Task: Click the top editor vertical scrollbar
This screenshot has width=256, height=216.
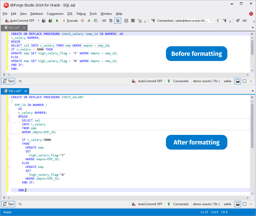Action: click(252, 54)
